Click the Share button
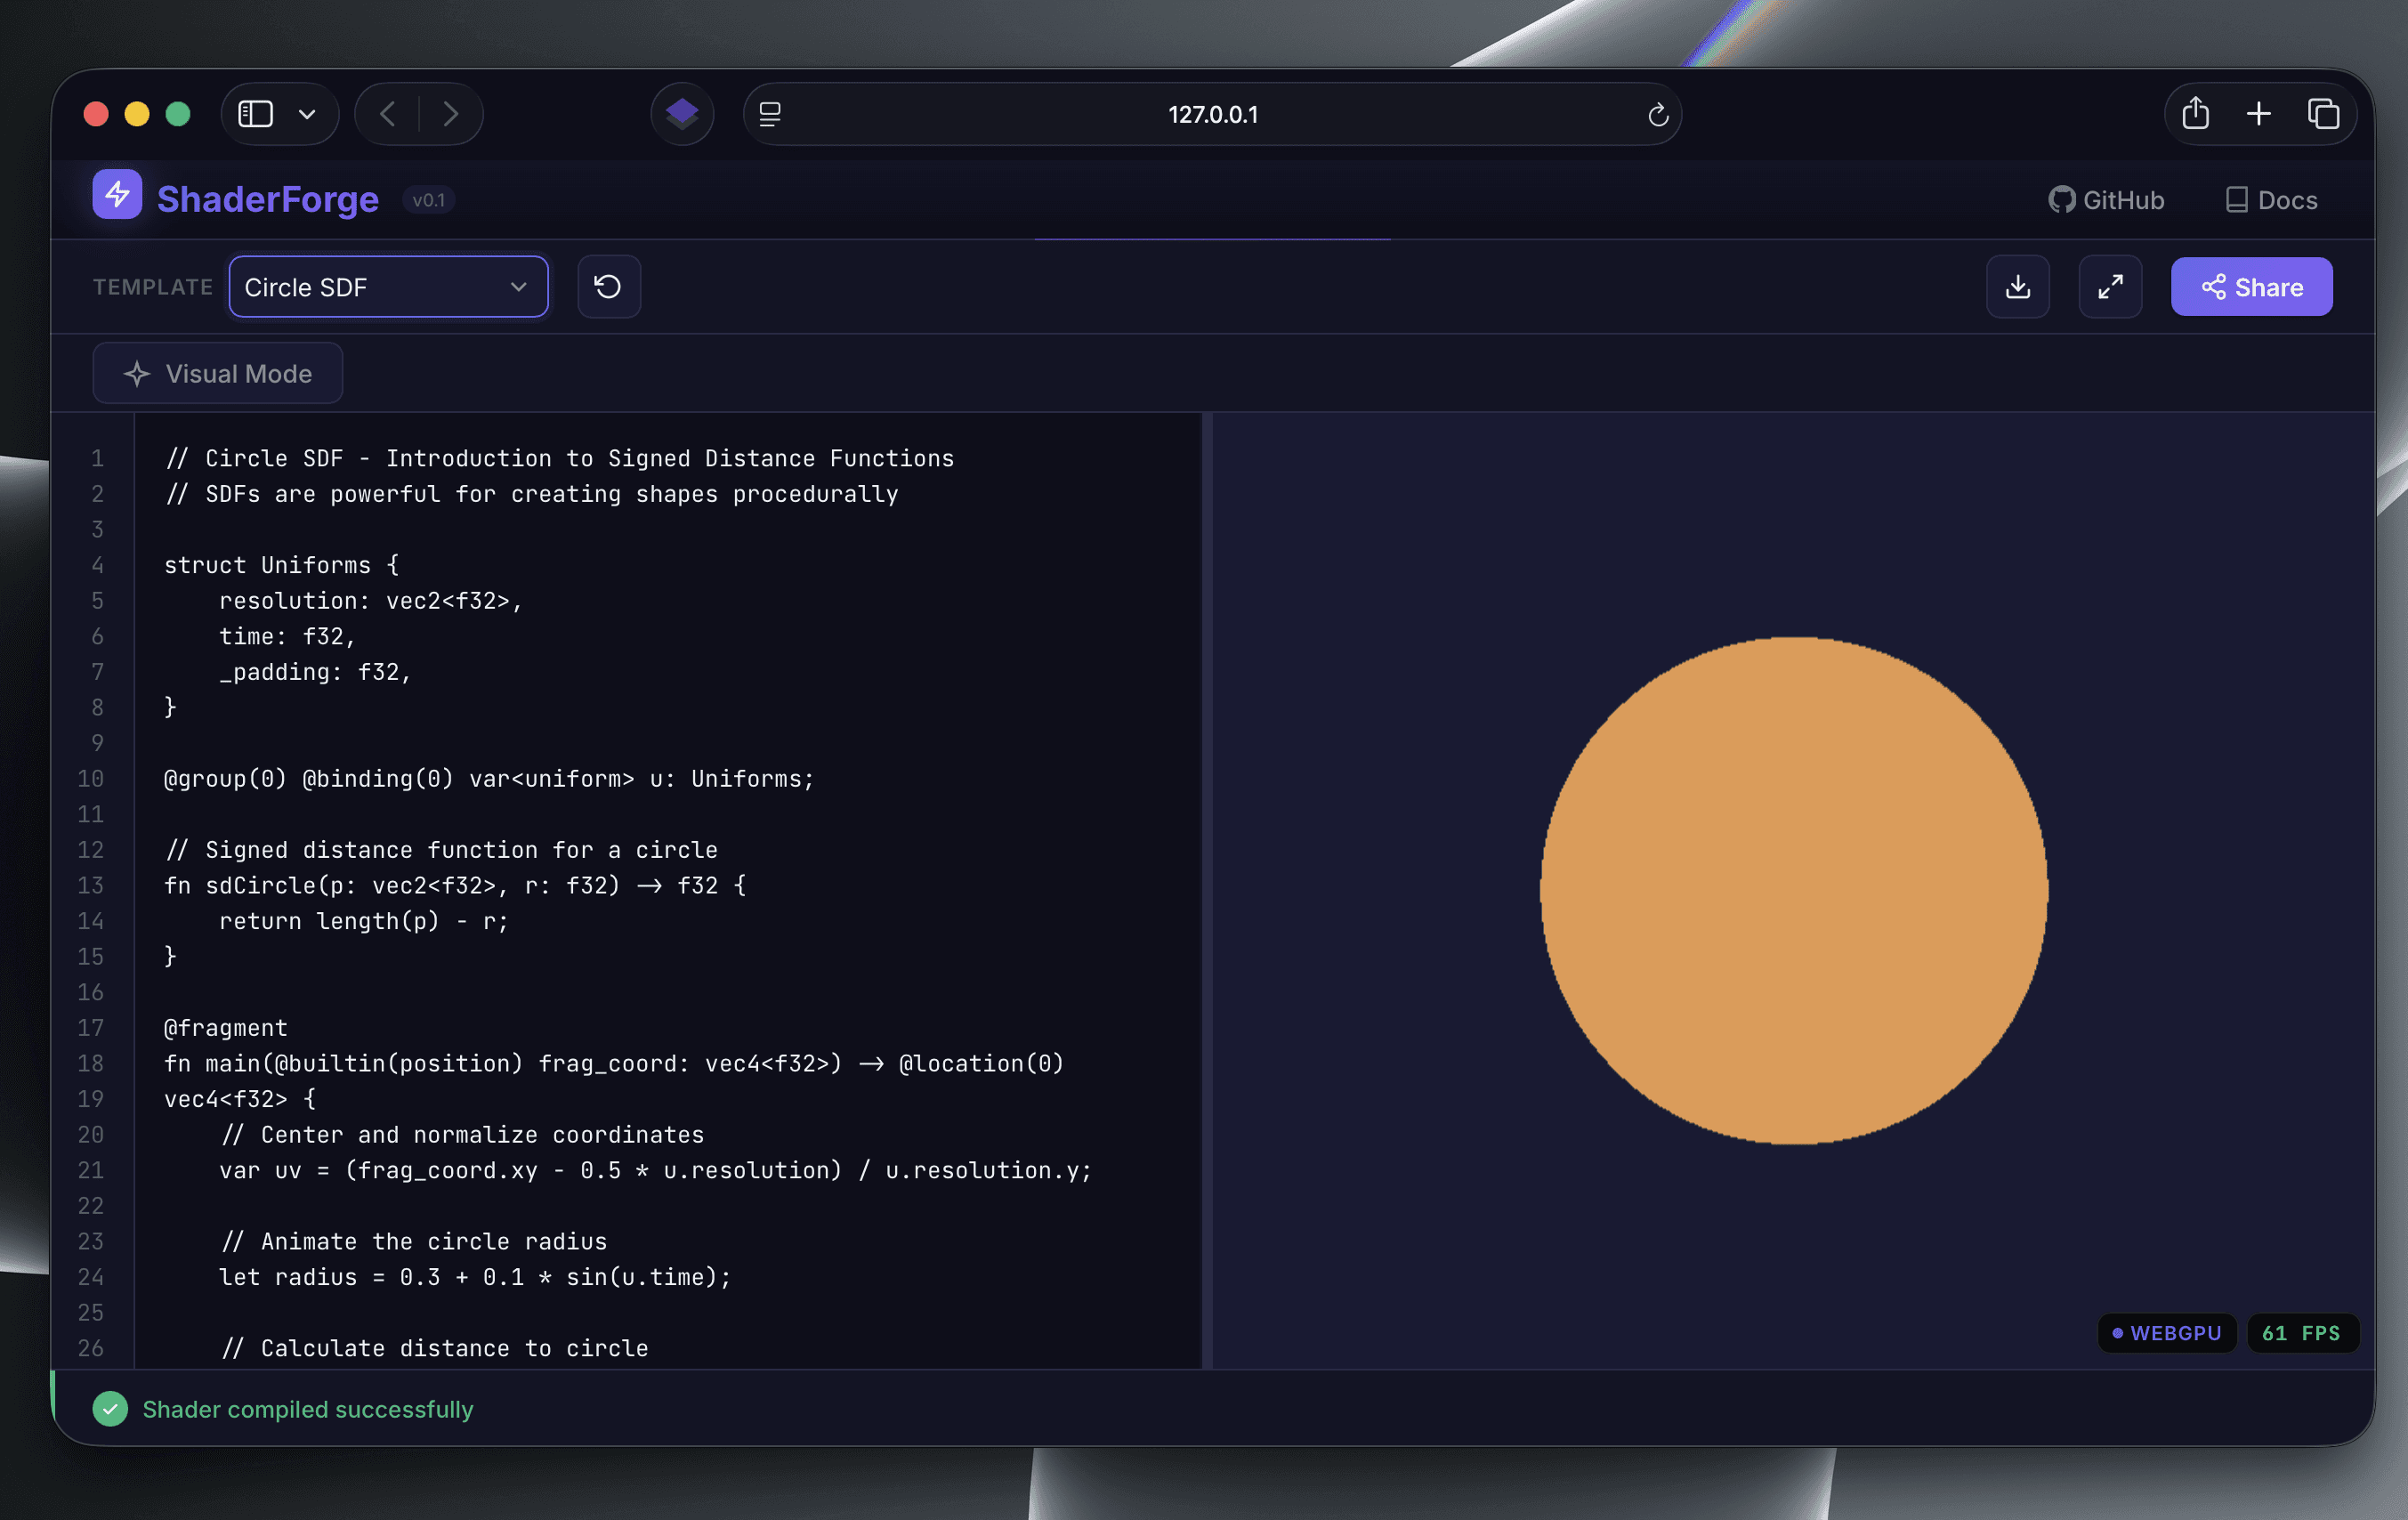Viewport: 2408px width, 1520px height. [x=2251, y=287]
